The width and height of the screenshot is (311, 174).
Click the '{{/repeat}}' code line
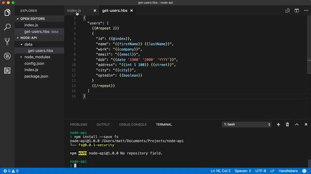coord(104,86)
